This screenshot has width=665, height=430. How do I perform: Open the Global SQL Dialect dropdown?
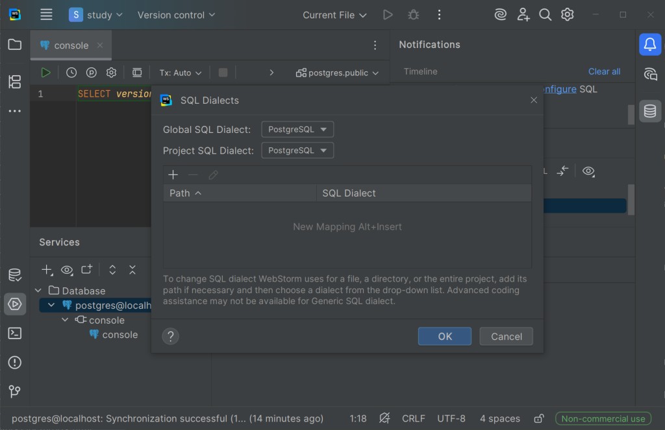point(297,129)
